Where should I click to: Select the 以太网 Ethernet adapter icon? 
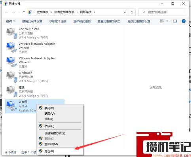point(11,106)
